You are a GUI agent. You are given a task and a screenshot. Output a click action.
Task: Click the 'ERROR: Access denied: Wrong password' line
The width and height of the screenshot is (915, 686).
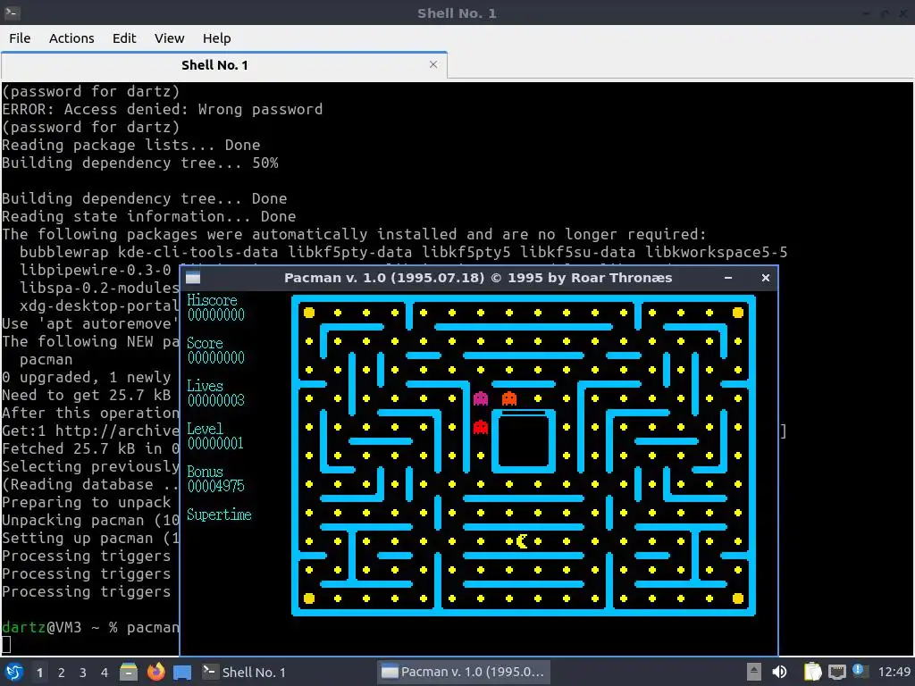[x=163, y=110]
